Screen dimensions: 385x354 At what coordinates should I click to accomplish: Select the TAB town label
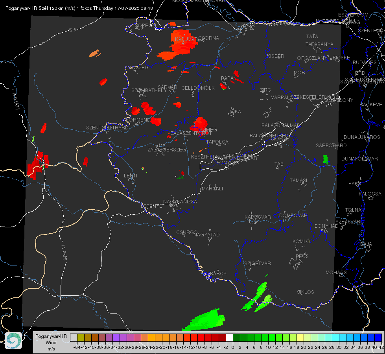coord(279,164)
